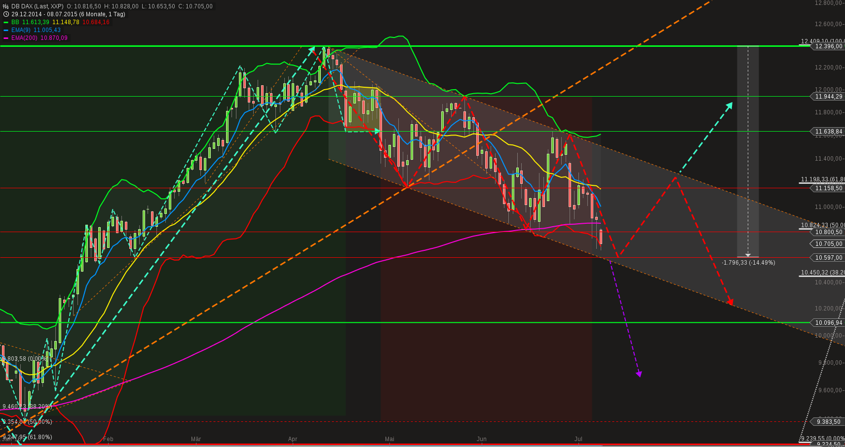Click the BB middle band value 11.148,78
Screen dimensions: 845x447
[x=66, y=22]
